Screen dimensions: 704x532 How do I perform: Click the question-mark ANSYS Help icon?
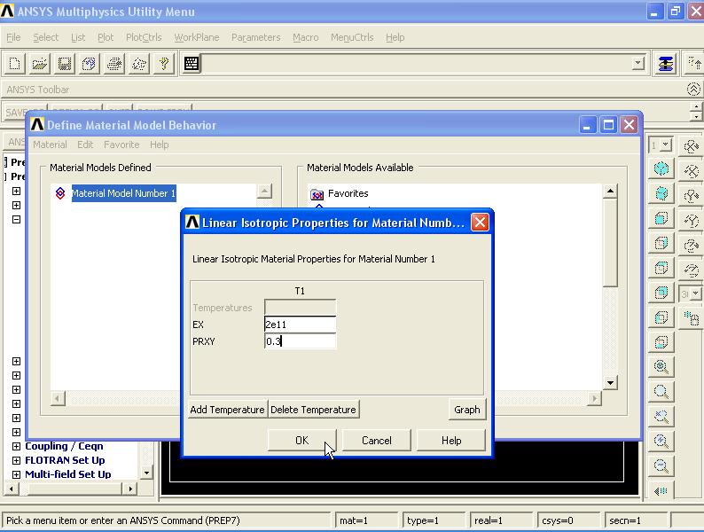pyautogui.click(x=164, y=64)
